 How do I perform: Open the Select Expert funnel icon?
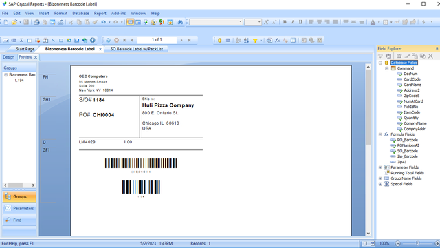[x=255, y=40]
